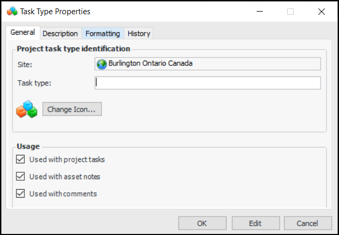Screen dimensions: 339x235
Task: Click the globe icon beside Burlington Ontario Canada
Action: click(x=102, y=64)
